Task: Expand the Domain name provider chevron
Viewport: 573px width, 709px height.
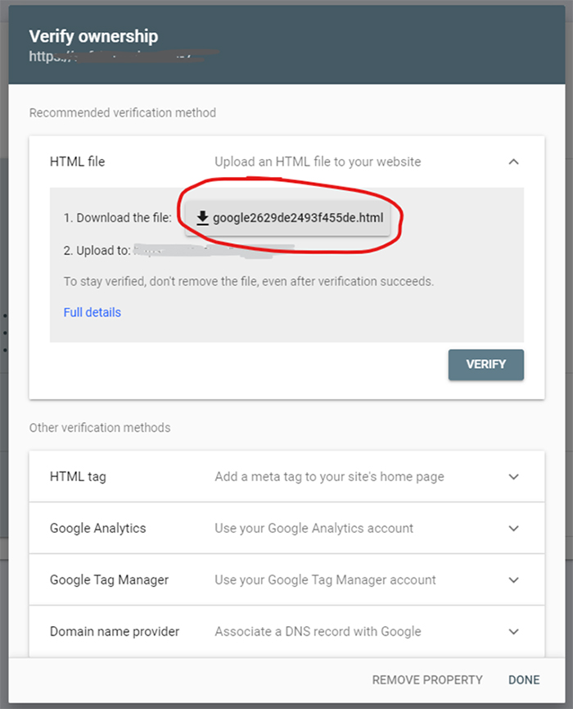Action: pyautogui.click(x=513, y=631)
